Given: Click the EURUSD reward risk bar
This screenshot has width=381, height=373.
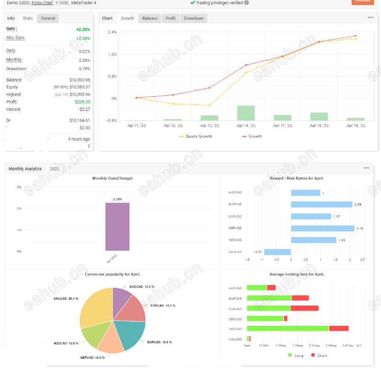Looking at the screenshot, I should coord(311,216).
